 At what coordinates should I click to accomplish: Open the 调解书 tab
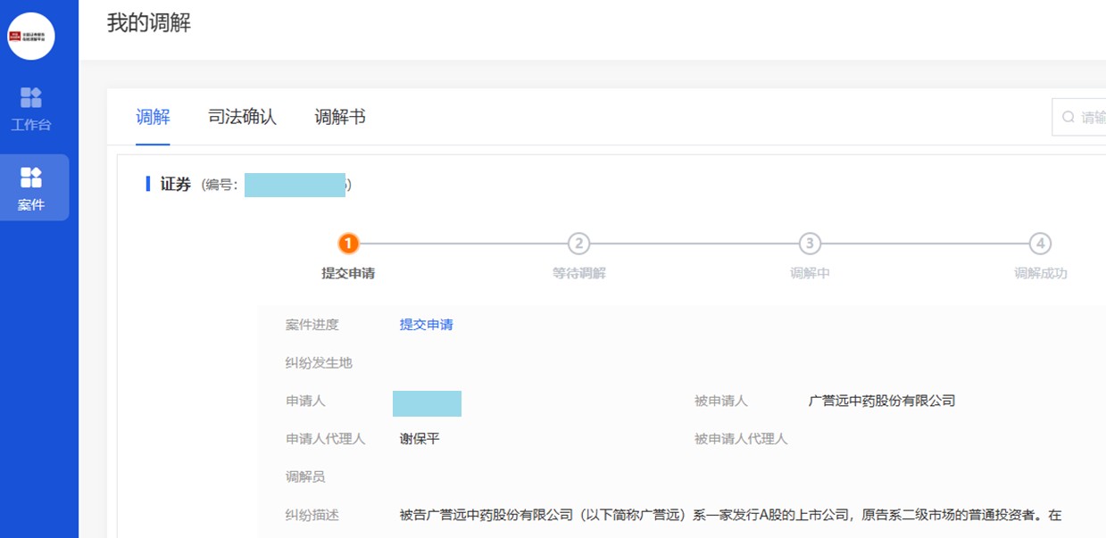340,117
